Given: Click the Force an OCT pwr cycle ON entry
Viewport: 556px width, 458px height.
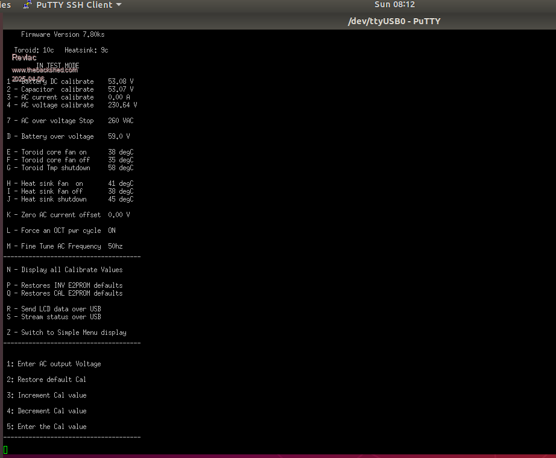Looking at the screenshot, I should (x=61, y=231).
